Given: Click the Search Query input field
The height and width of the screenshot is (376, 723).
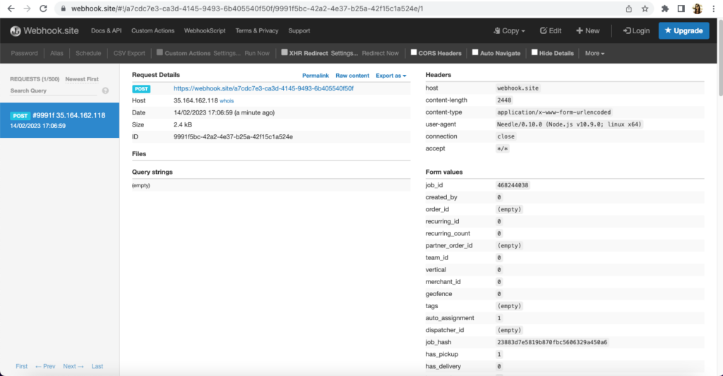Looking at the screenshot, I should (53, 91).
